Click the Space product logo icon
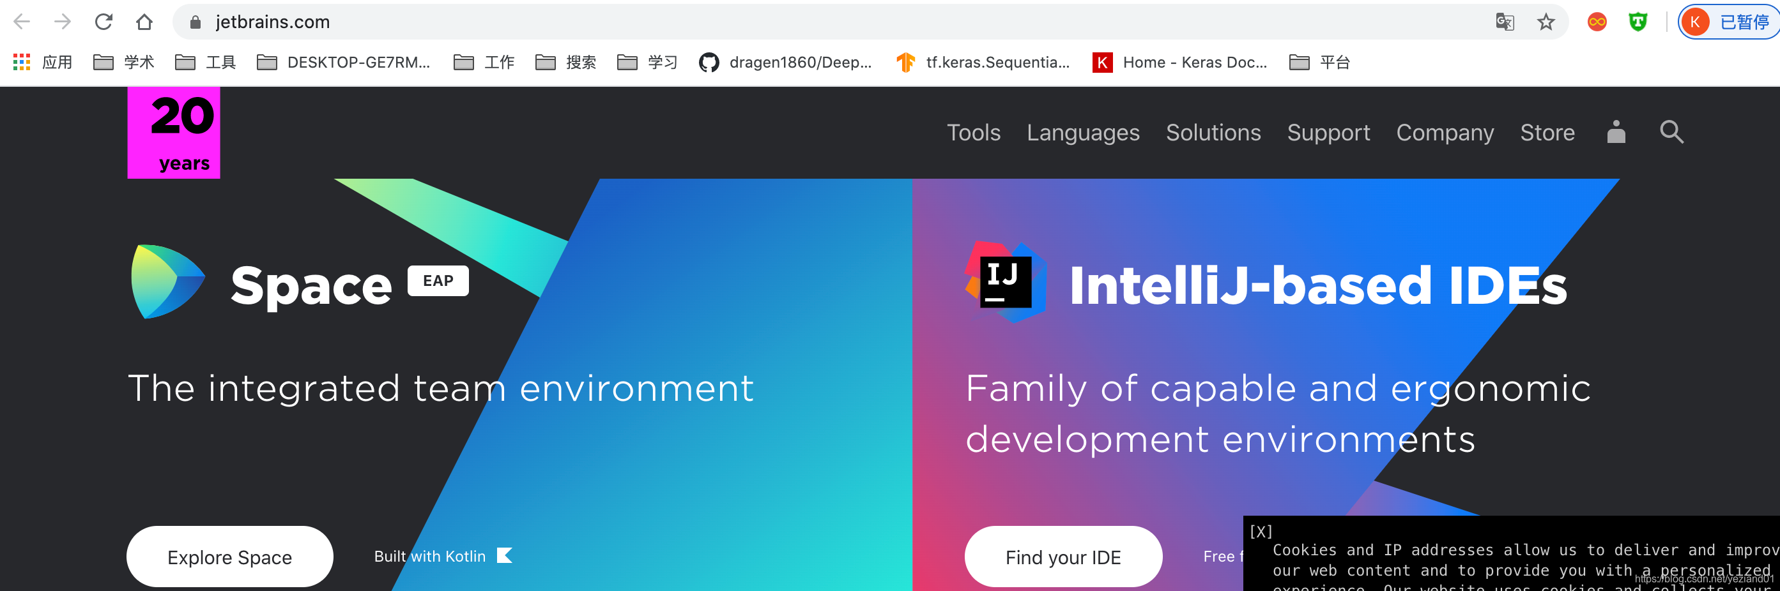Viewport: 1780px width, 591px height. click(168, 281)
